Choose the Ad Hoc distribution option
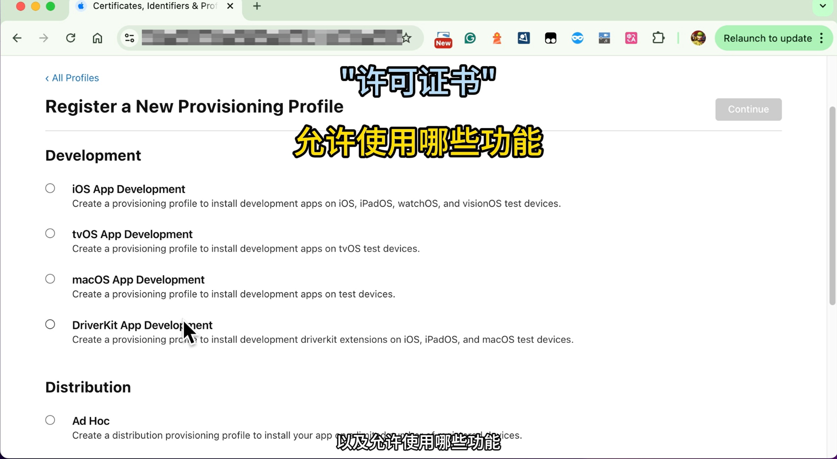 point(50,420)
